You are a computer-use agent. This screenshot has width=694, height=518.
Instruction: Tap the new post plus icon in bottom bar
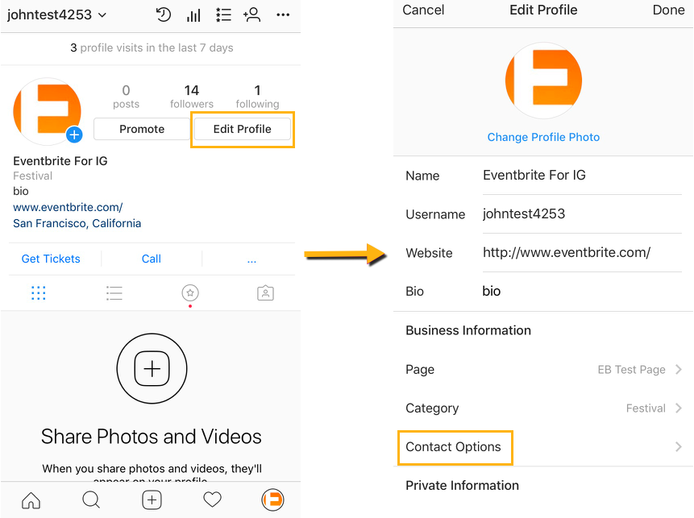152,500
